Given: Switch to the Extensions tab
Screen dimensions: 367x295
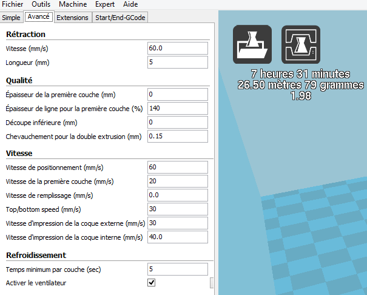Looking at the screenshot, I should point(72,18).
